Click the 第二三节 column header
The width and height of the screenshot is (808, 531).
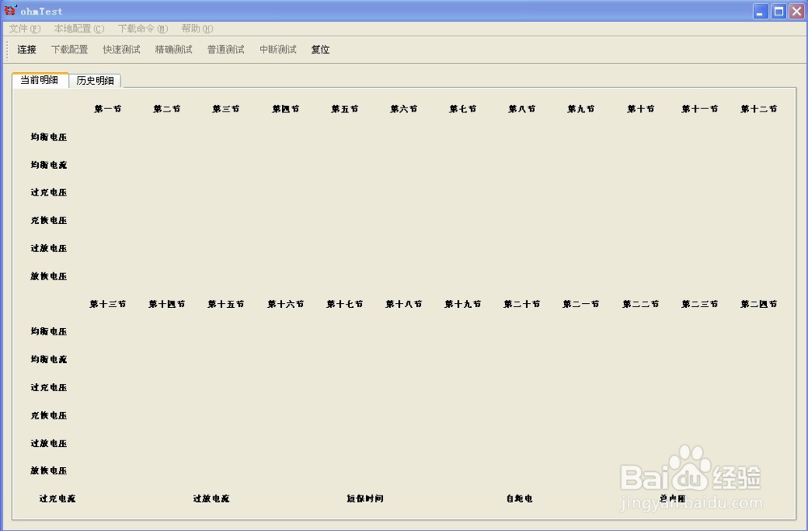pyautogui.click(x=700, y=304)
